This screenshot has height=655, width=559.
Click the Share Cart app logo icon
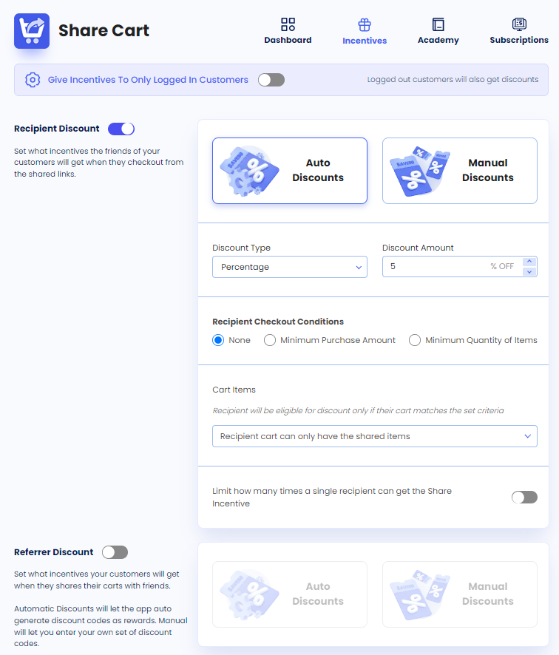(31, 31)
